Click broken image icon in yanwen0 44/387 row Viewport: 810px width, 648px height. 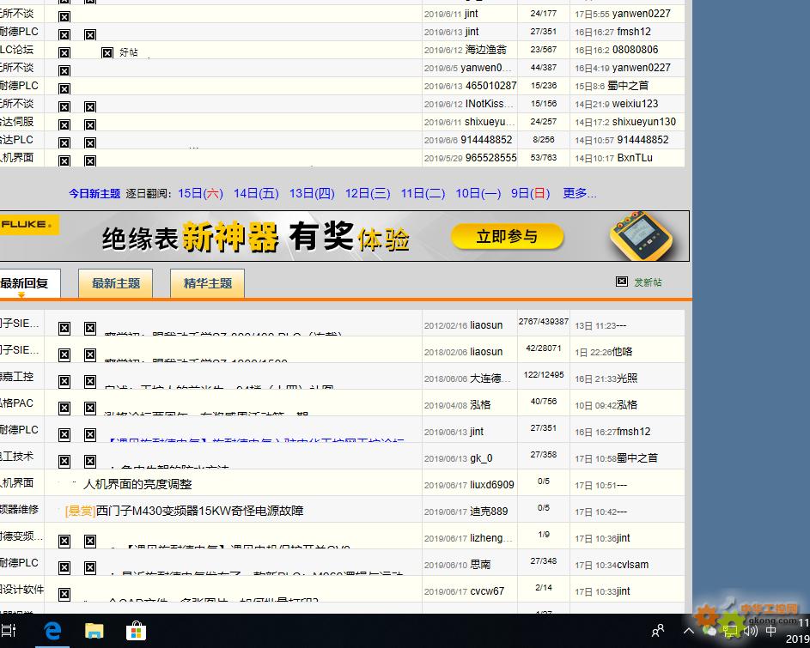click(64, 70)
